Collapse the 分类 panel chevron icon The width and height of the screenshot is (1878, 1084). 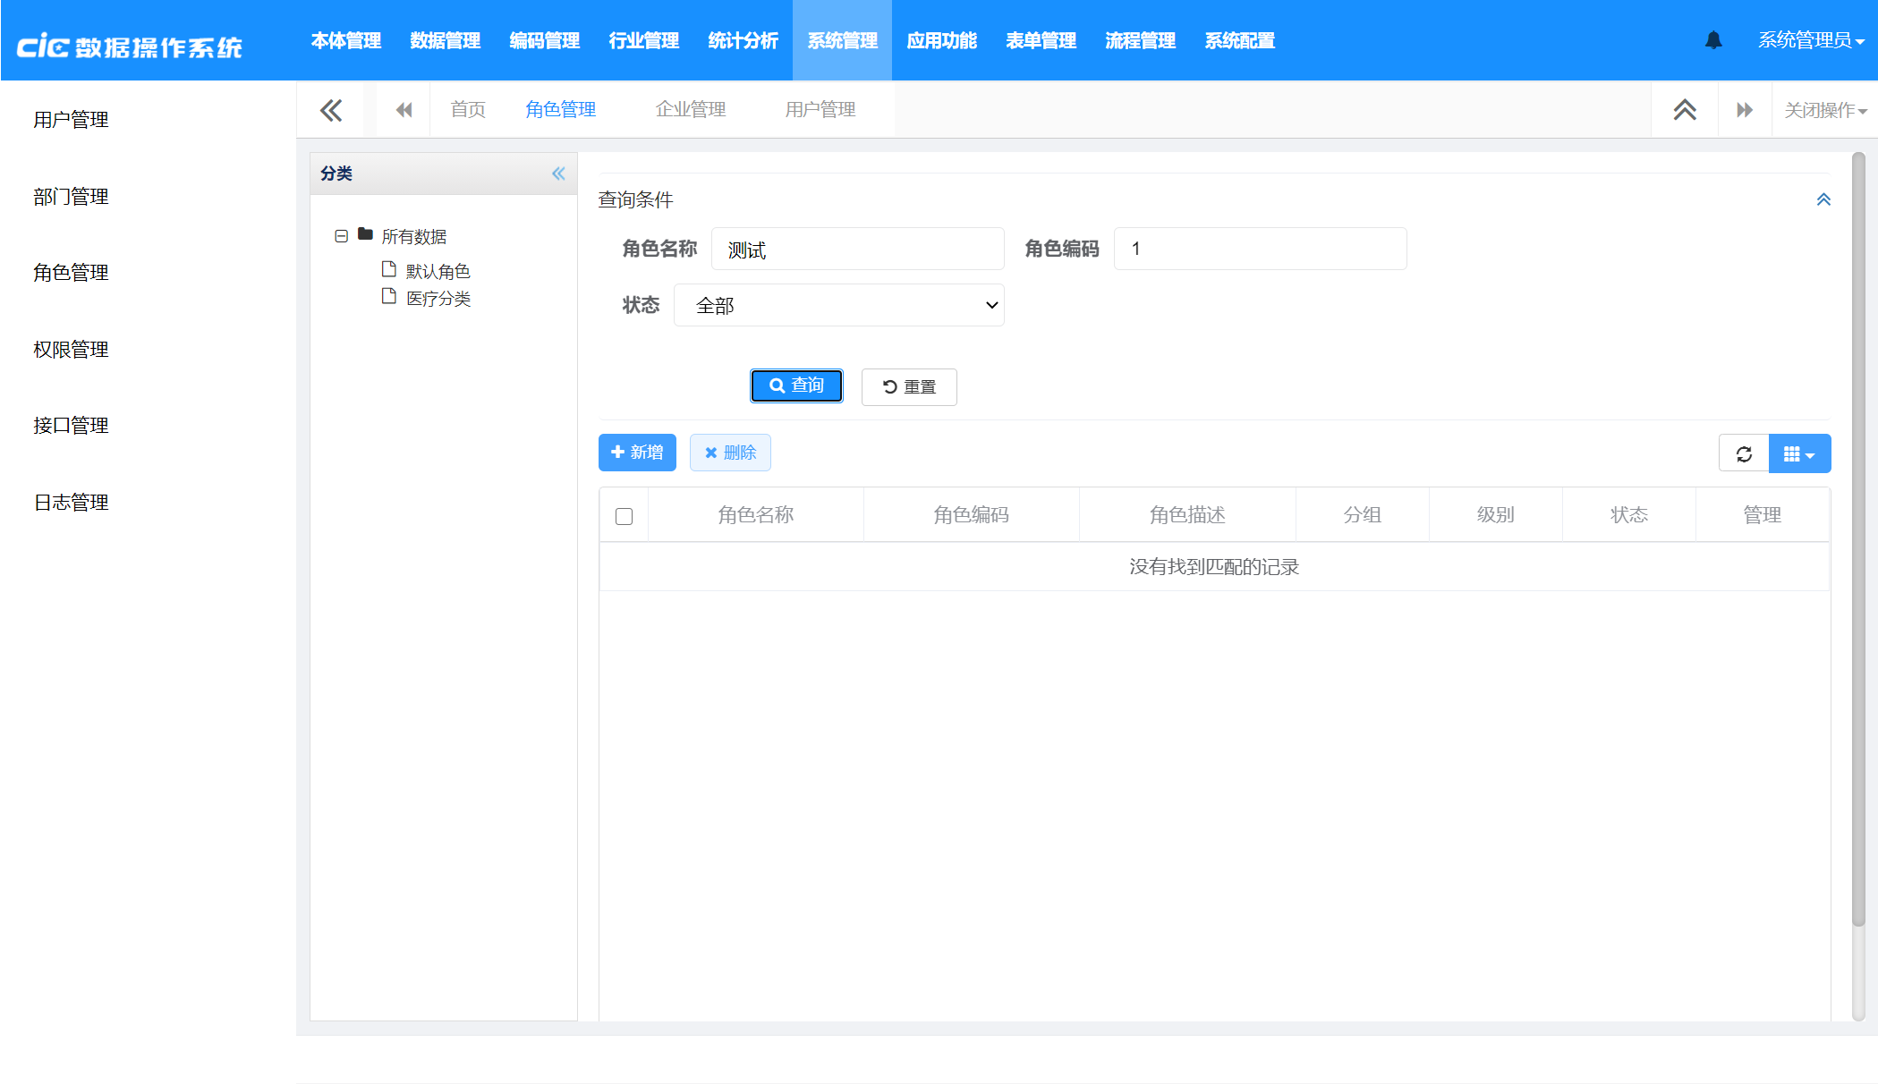558,174
